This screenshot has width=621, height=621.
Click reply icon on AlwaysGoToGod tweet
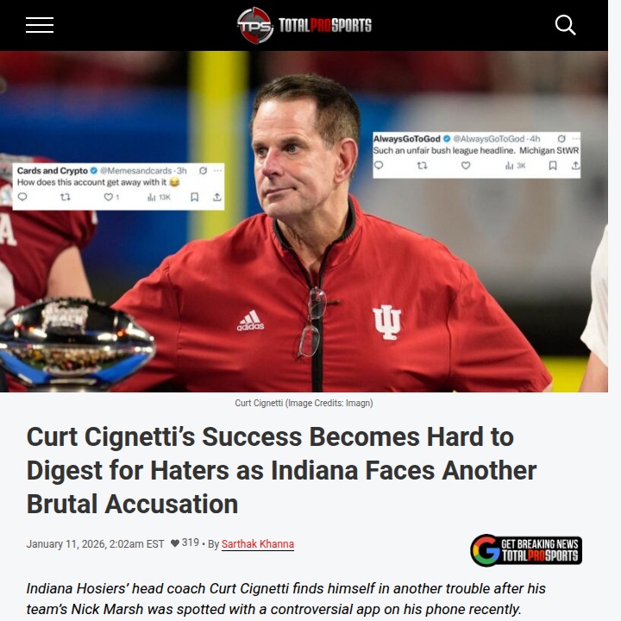pyautogui.click(x=379, y=165)
